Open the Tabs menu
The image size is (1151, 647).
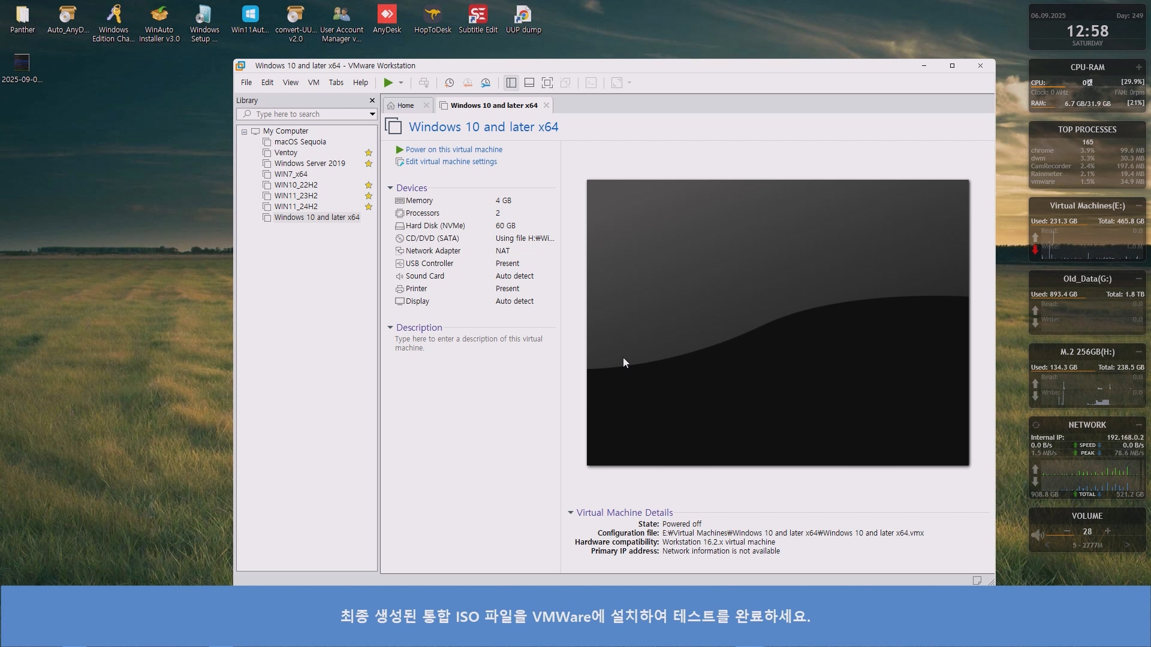coord(336,83)
